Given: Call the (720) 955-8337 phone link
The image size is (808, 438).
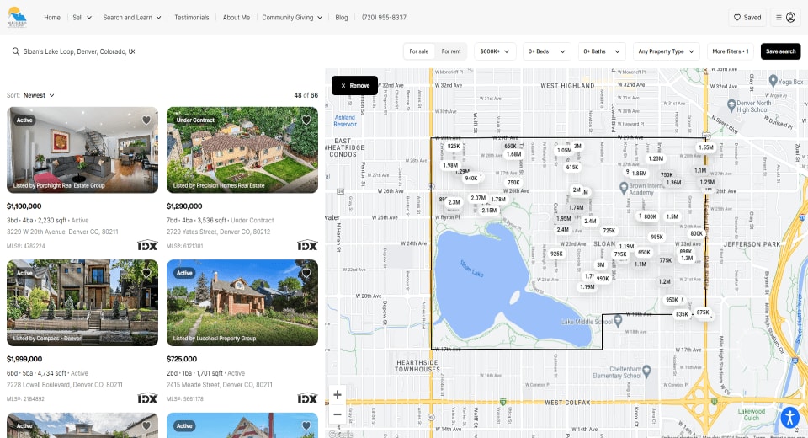Looking at the screenshot, I should pos(384,18).
